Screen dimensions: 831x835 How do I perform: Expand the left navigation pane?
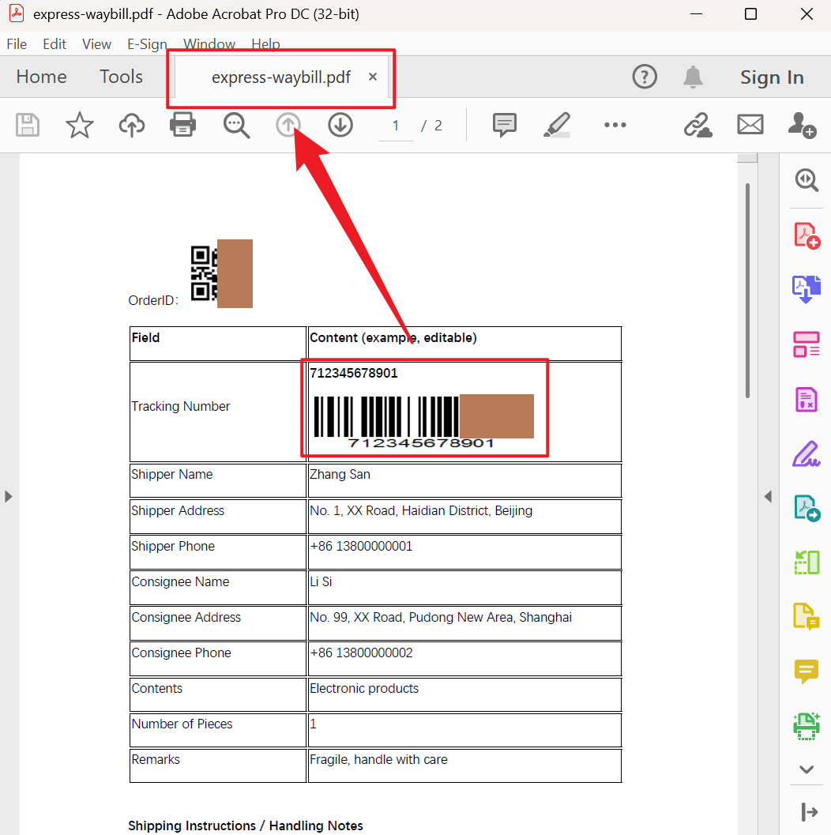(9, 496)
